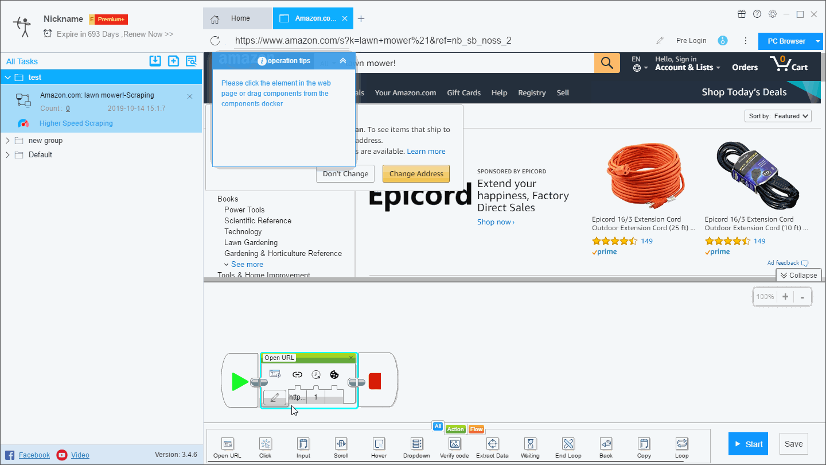Collapse the test folder

coord(8,77)
